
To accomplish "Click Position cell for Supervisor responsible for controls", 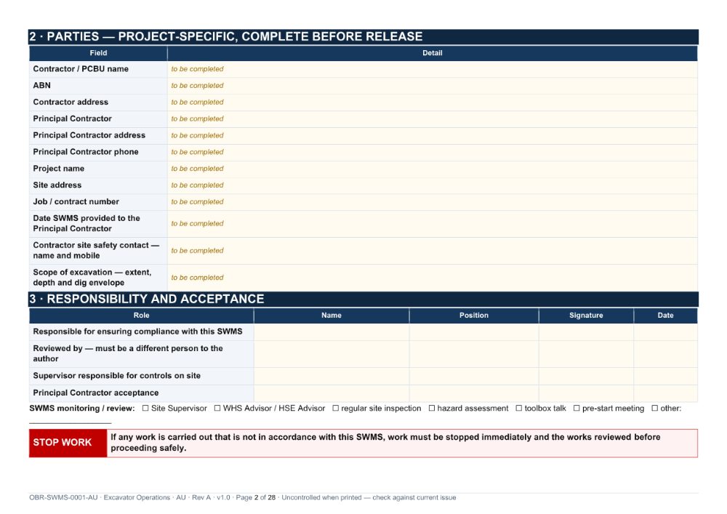I will pos(474,377).
